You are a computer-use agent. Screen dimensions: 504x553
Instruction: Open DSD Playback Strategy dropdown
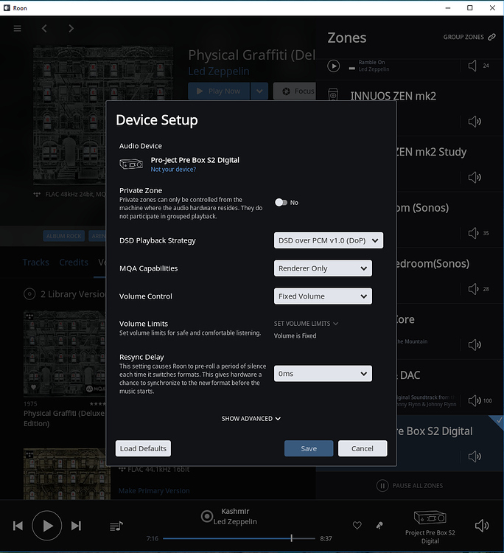tap(329, 240)
